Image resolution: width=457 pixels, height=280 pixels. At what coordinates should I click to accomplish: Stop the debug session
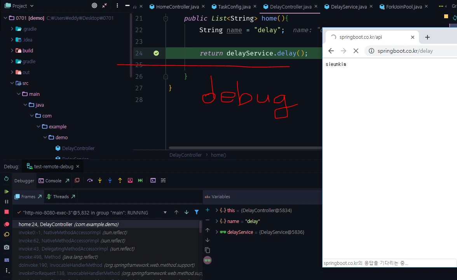(6, 212)
